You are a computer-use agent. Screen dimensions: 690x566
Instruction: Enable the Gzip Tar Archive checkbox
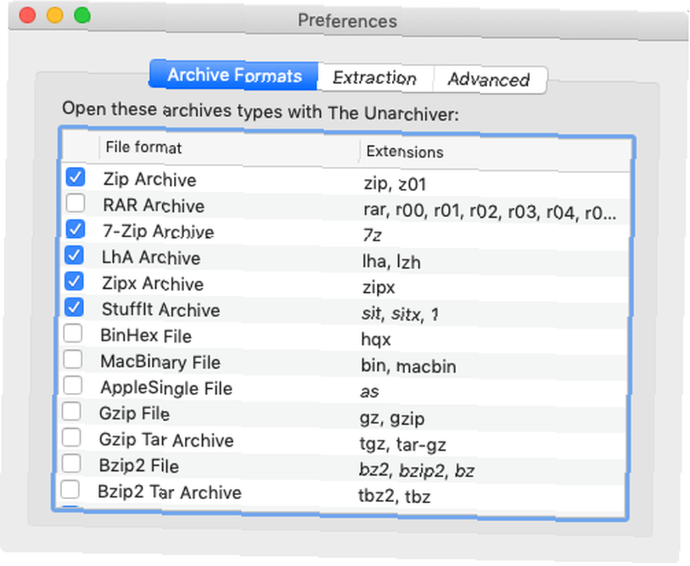point(71,437)
